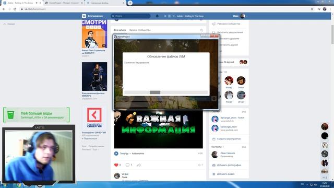Skip to next track in VK header player

[x=173, y=16]
